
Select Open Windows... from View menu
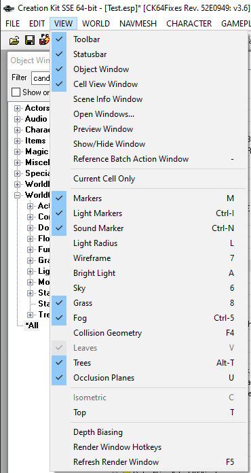[149, 114]
